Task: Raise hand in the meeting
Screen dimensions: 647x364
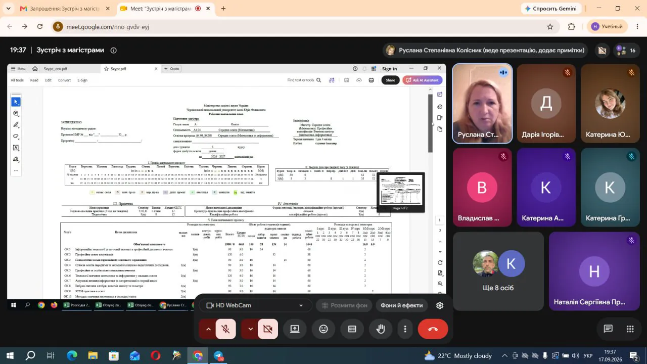Action: pos(381,329)
